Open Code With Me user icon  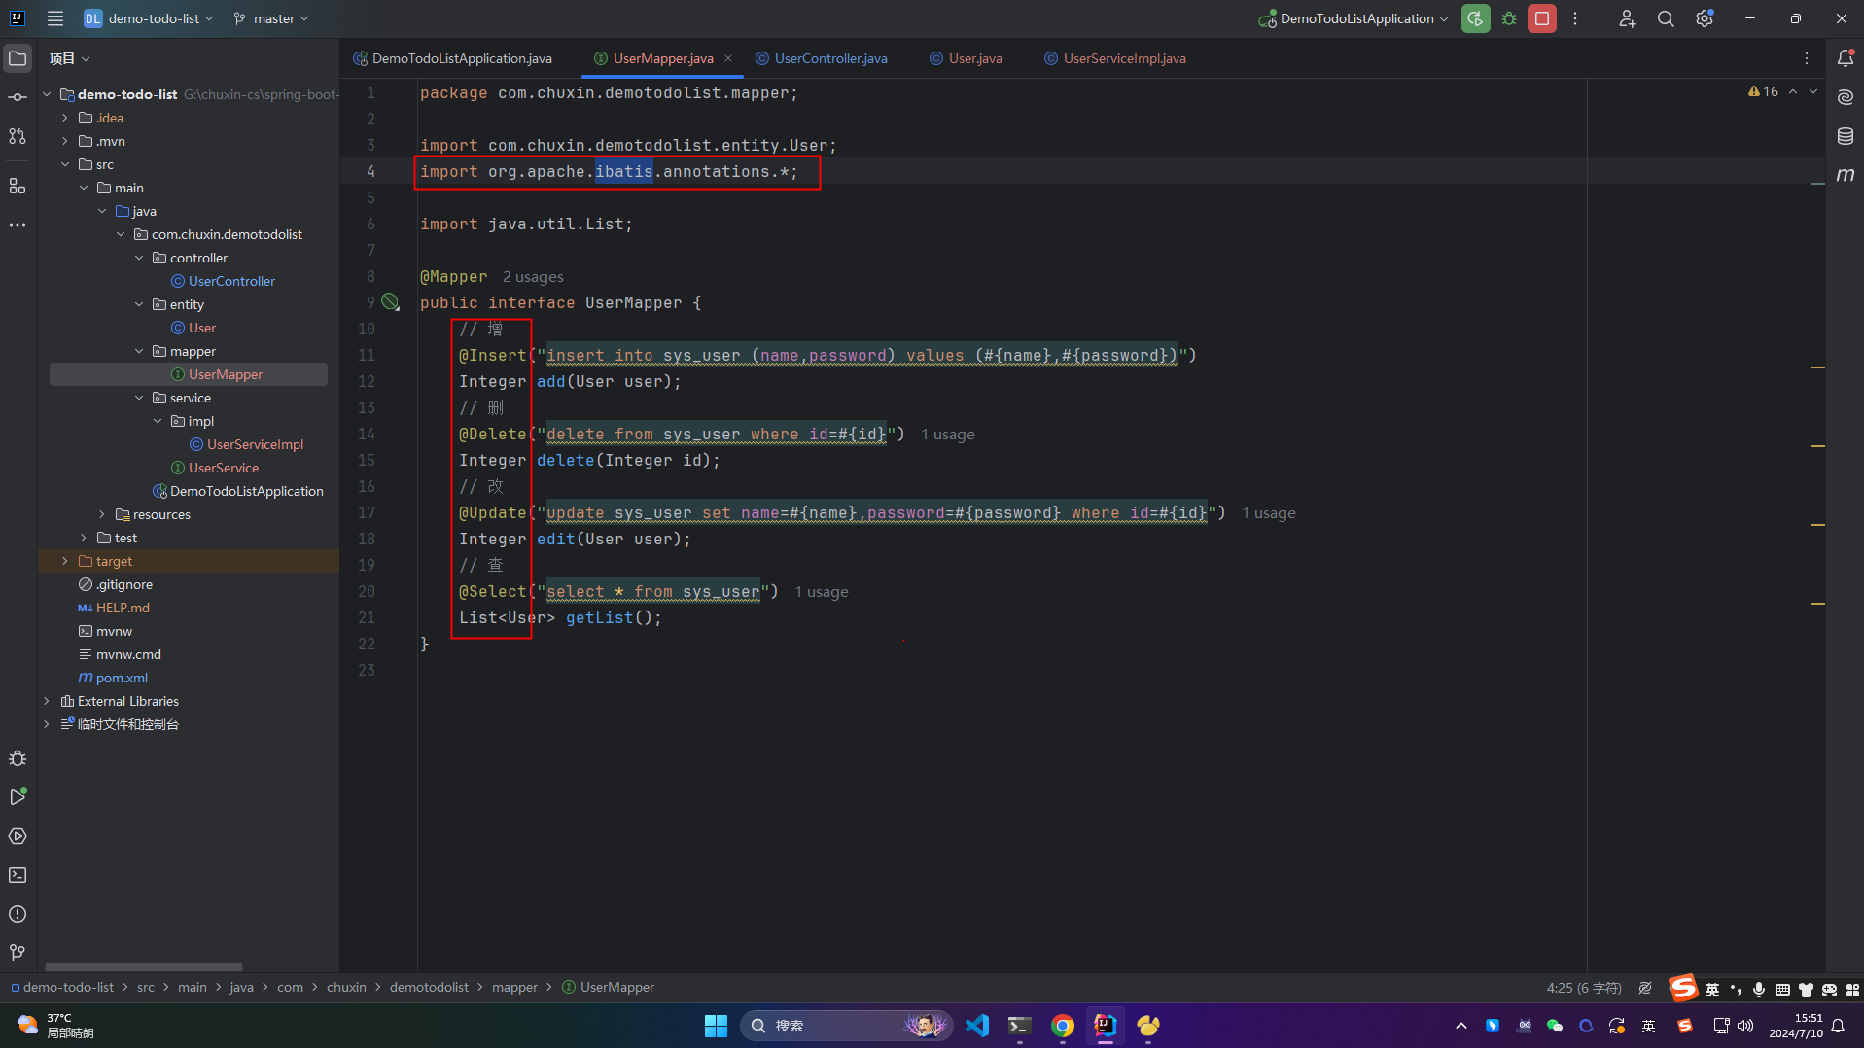(x=1627, y=18)
